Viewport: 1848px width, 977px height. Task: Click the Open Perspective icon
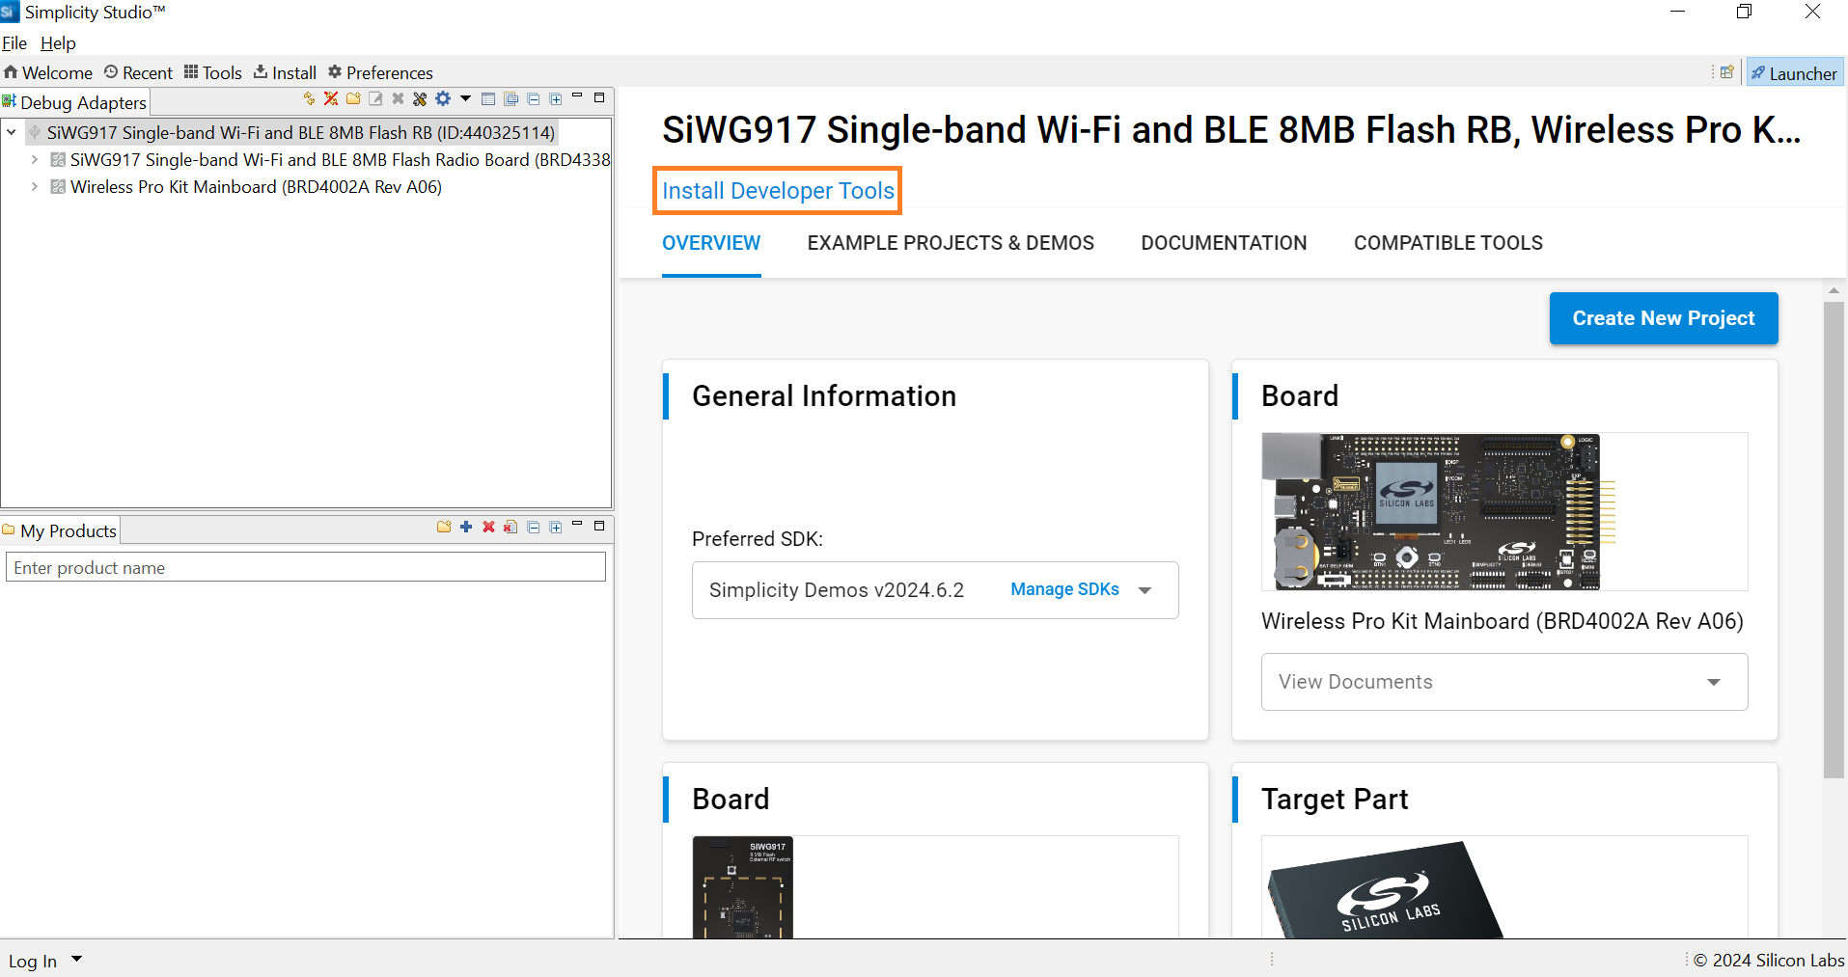1726,72
